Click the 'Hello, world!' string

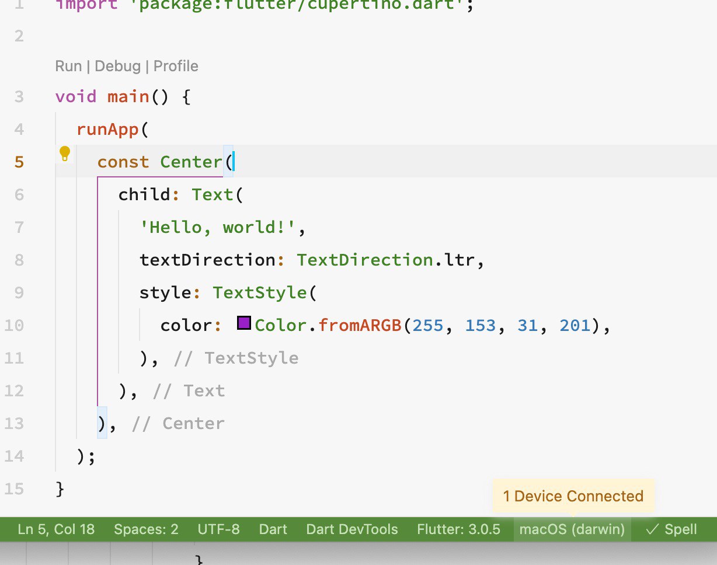tap(218, 227)
